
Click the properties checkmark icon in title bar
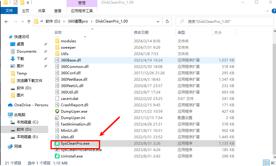point(16,2)
